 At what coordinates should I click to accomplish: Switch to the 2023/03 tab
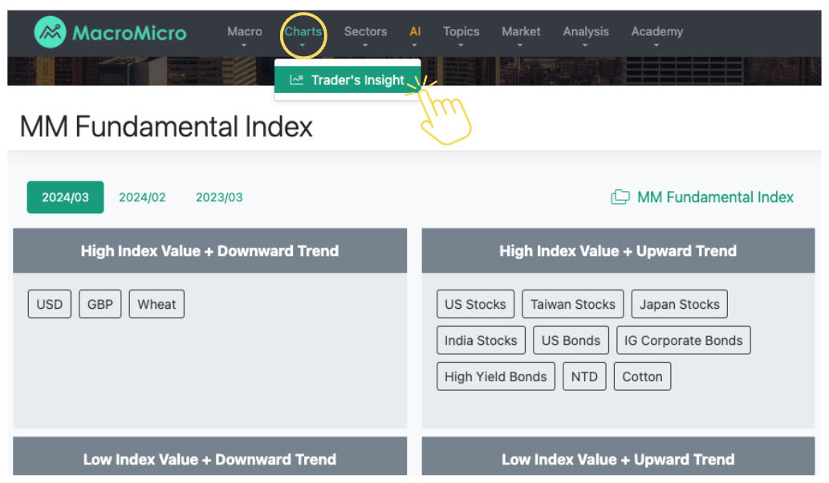219,197
